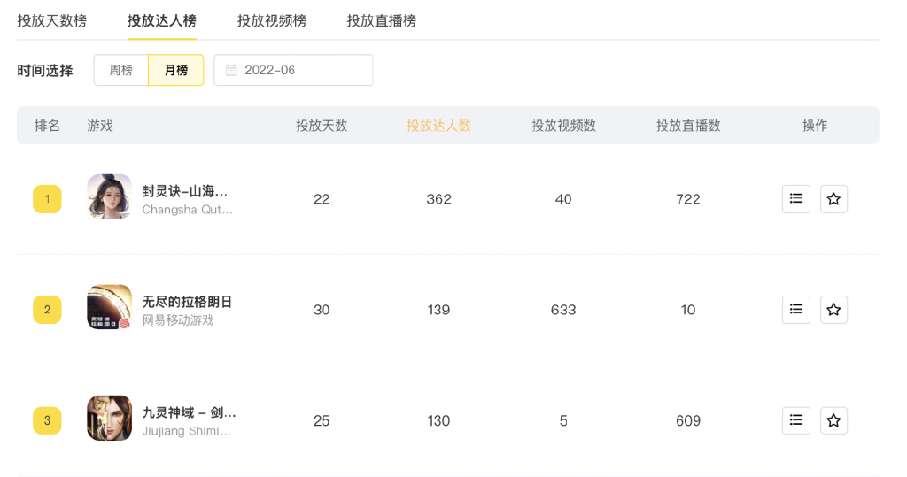907x477 pixels.
Task: Click 封灵诀 game avatar thumbnail
Action: [109, 196]
